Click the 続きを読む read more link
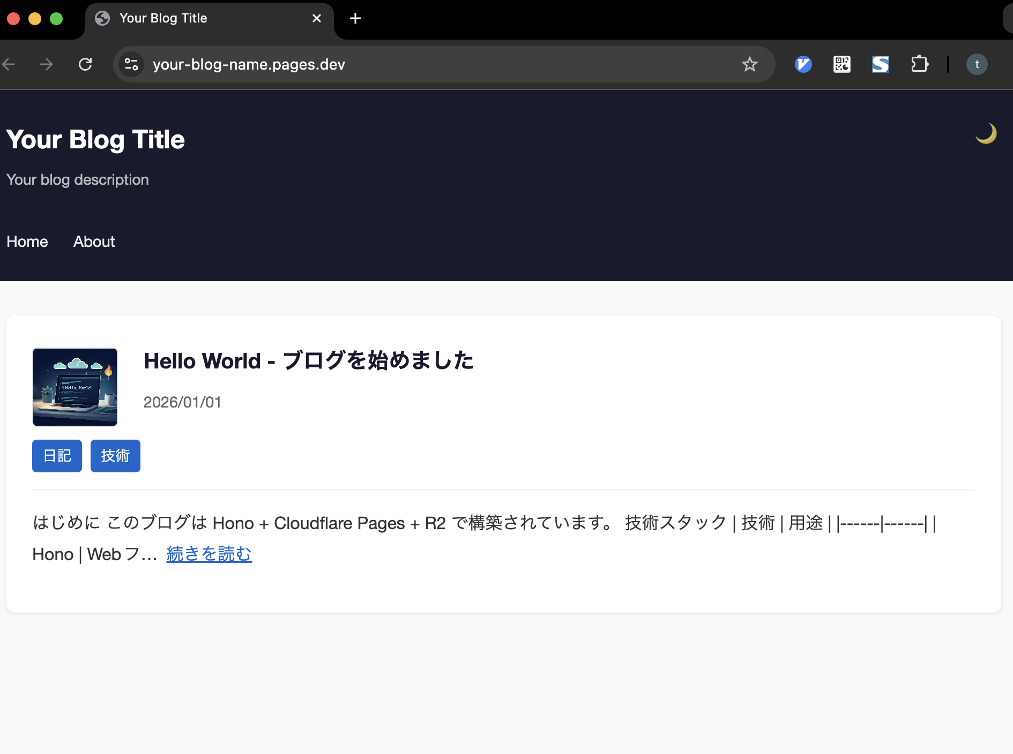This screenshot has width=1013, height=754. 209,554
